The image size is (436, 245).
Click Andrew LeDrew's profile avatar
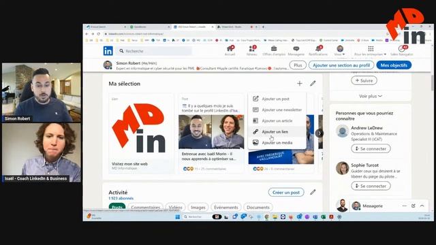[342, 131]
